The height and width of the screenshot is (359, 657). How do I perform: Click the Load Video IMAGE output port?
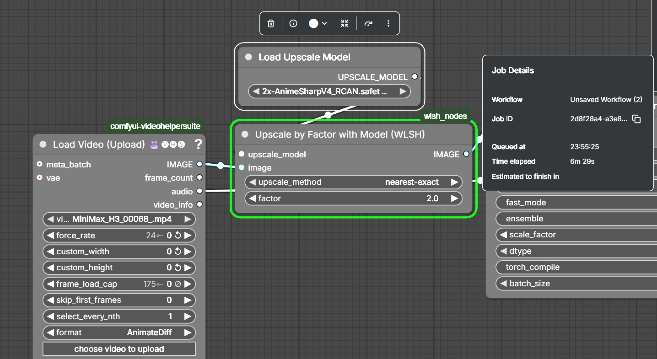click(x=199, y=164)
